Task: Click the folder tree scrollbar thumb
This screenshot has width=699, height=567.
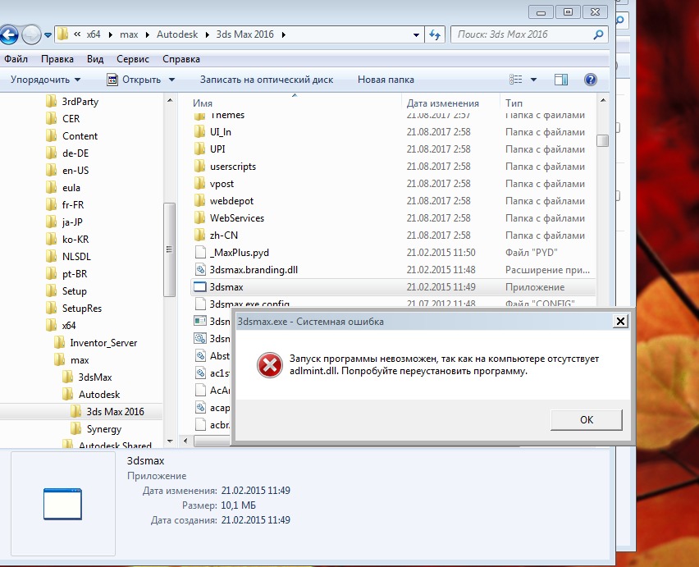Action: [169, 249]
